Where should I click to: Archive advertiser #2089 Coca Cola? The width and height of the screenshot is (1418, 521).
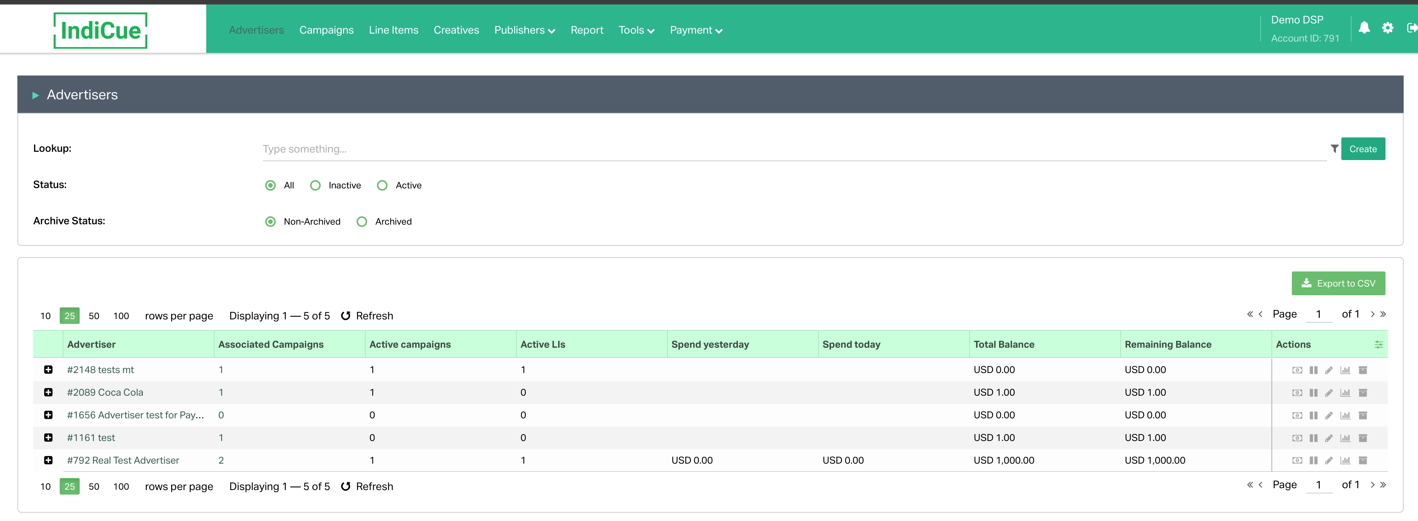[1363, 393]
